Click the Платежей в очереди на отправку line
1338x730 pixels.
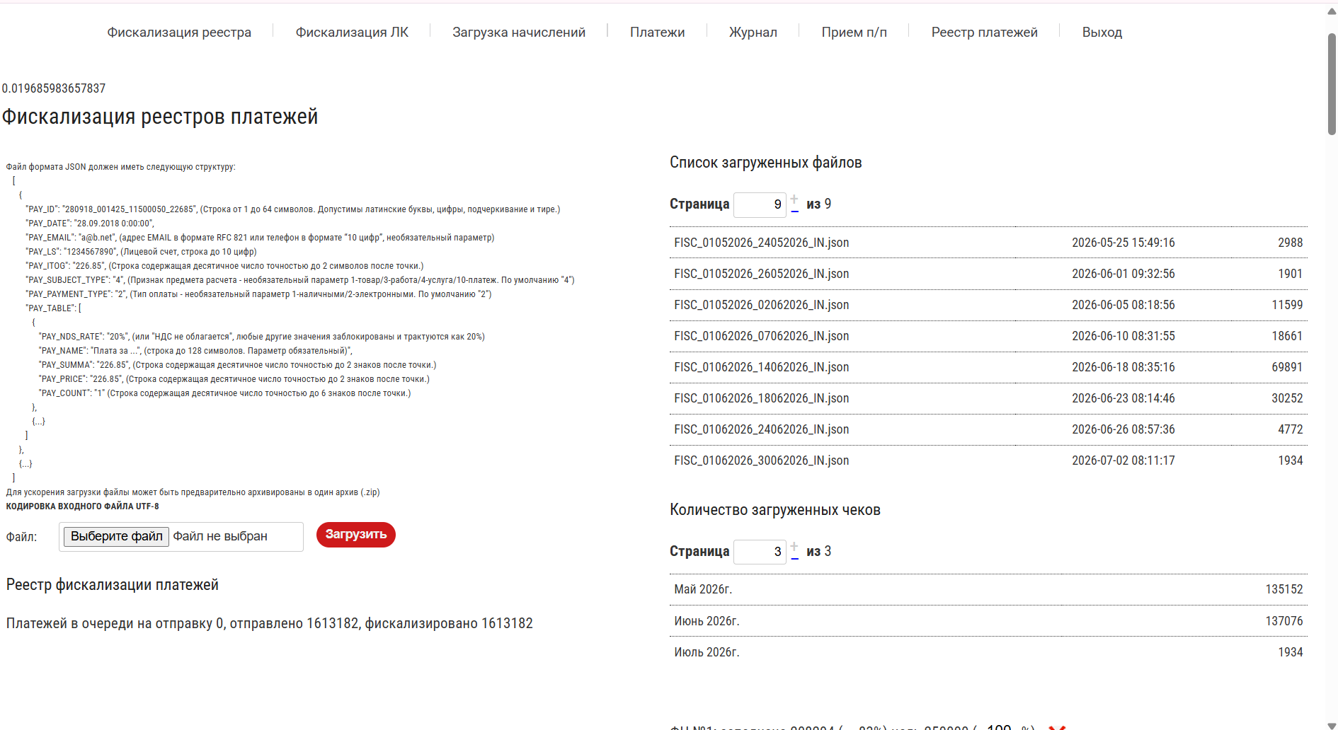pos(270,623)
